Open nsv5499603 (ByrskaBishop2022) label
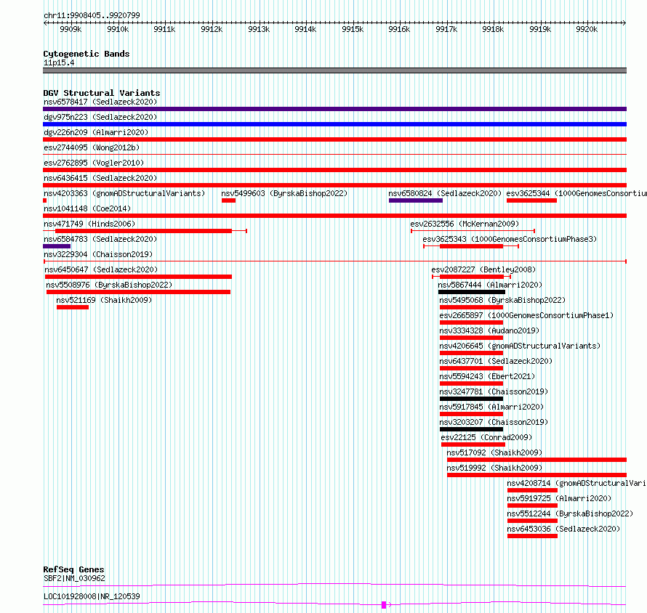The image size is (647, 613). [x=284, y=193]
